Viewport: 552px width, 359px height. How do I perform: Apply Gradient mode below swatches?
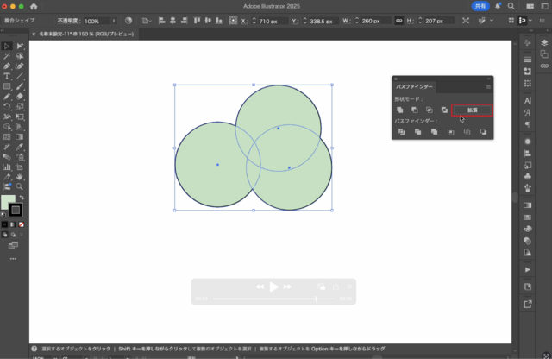point(13,224)
